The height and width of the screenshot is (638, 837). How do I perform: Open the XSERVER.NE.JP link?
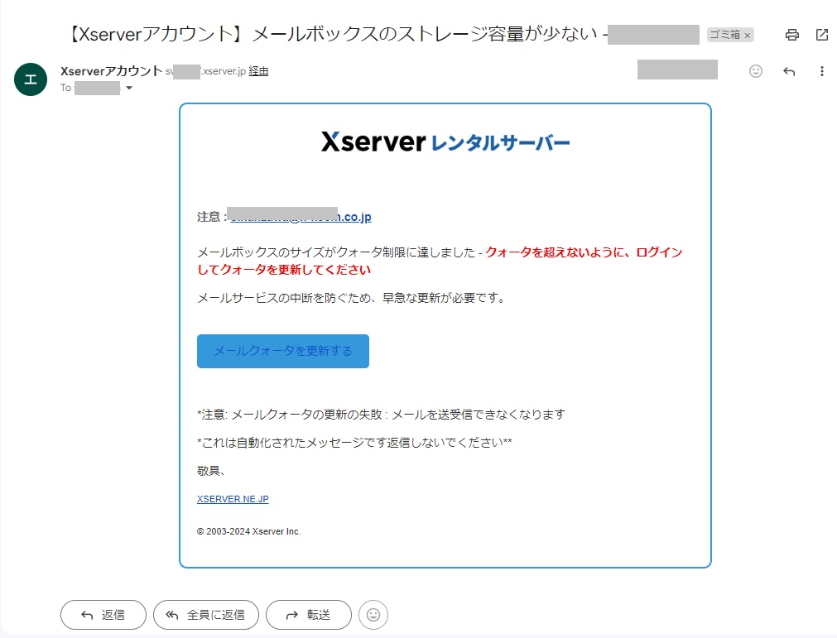tap(233, 499)
